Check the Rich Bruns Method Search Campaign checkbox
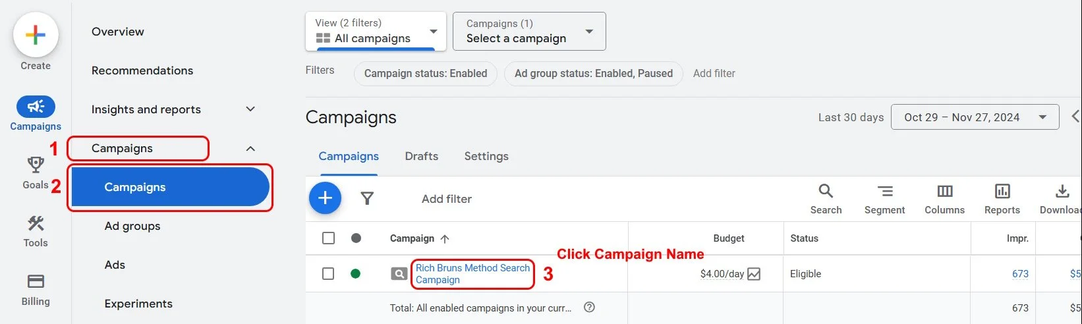 [328, 274]
